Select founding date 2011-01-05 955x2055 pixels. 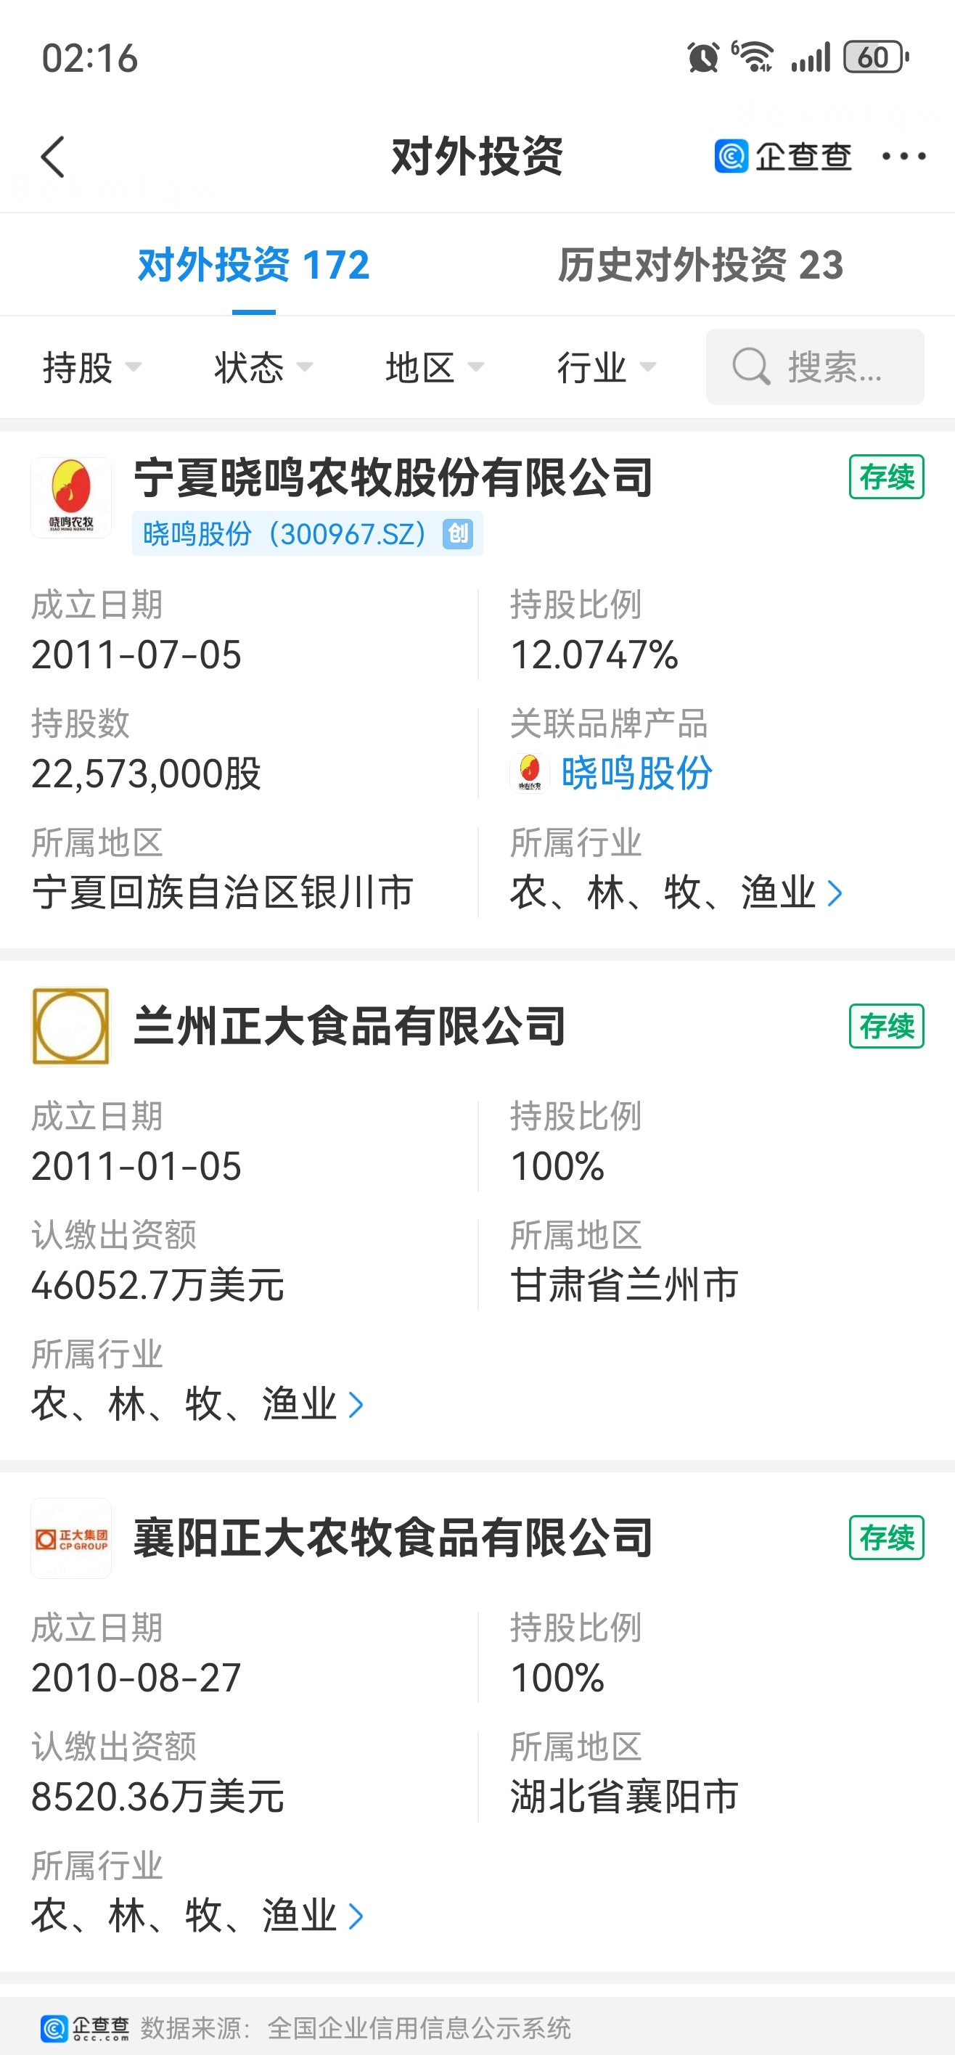click(136, 1166)
